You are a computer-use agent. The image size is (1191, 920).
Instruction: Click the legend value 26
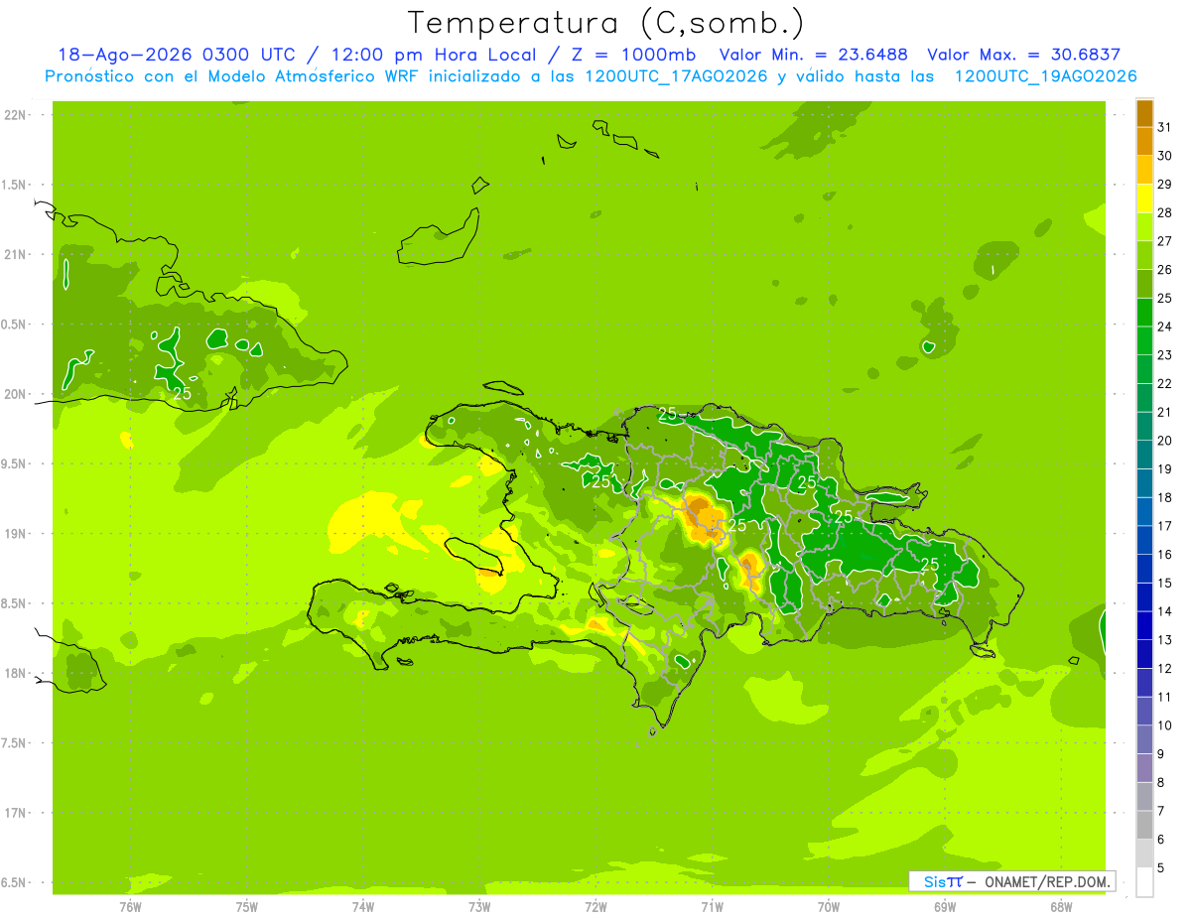1165,269
